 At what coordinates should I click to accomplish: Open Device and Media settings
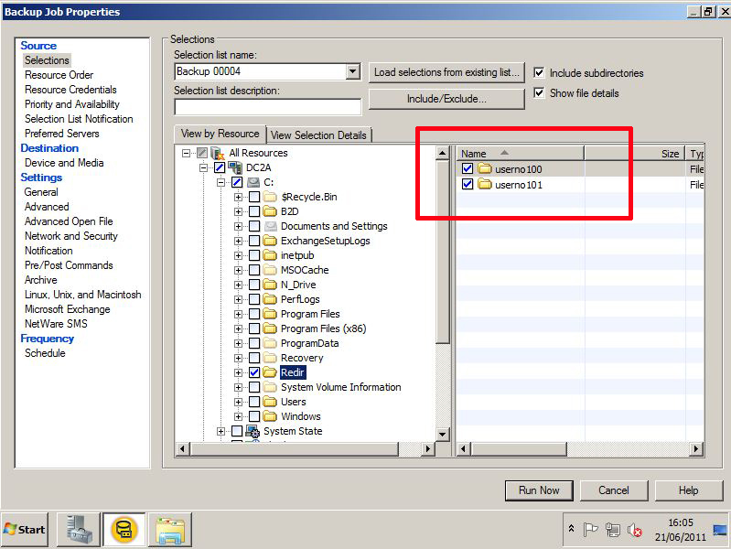pyautogui.click(x=64, y=163)
